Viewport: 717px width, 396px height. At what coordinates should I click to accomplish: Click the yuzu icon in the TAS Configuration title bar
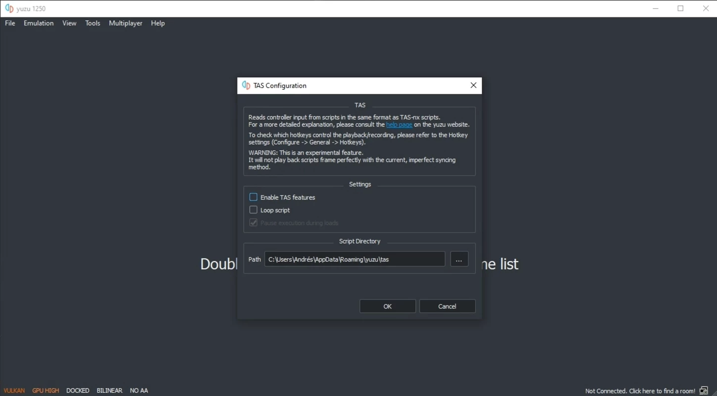246,85
